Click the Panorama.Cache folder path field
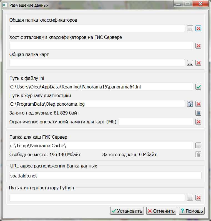This screenshot has height=221, width=211. [x=101, y=146]
